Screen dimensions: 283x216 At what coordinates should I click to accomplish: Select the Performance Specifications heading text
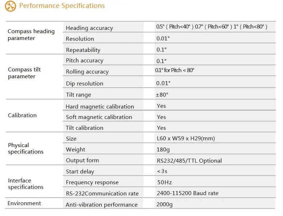[x=62, y=6]
